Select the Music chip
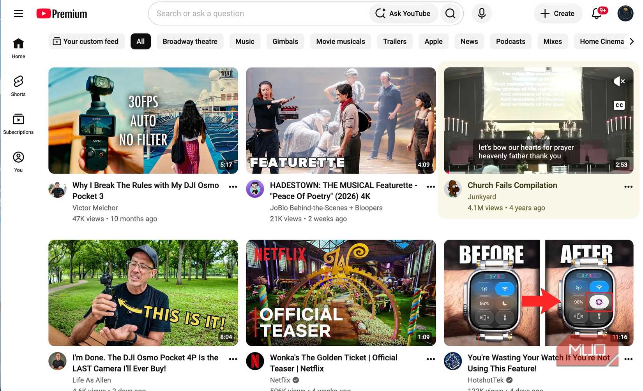The height and width of the screenshot is (391, 643). click(245, 41)
